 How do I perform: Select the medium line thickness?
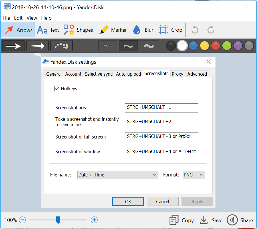128,46
